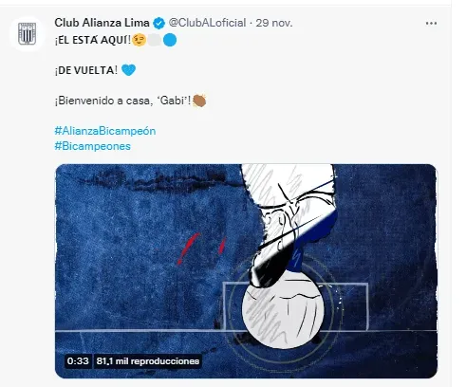Image resolution: width=466 pixels, height=387 pixels.
Task: Play the video by clicking the soccer ball
Action: (x=283, y=309)
